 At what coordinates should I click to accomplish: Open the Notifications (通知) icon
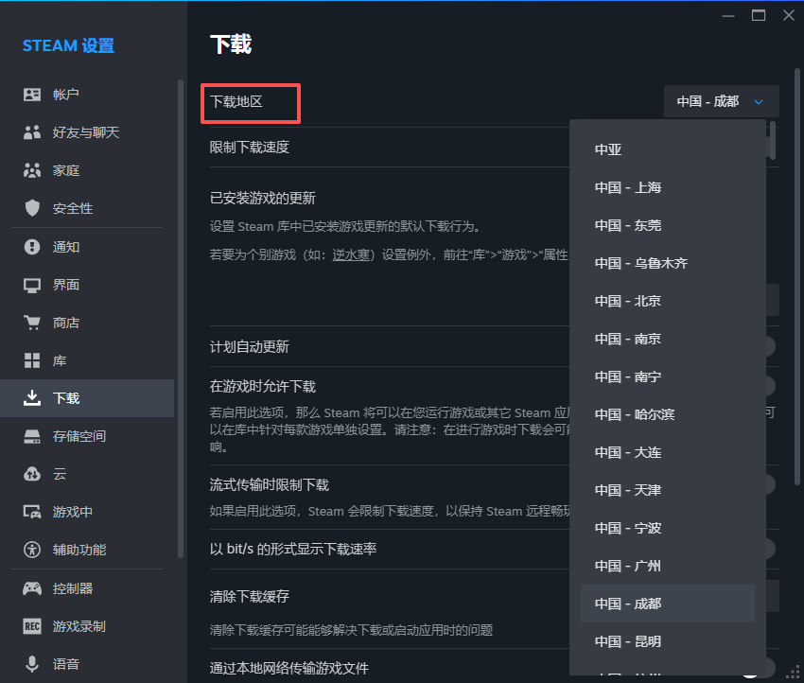click(32, 247)
